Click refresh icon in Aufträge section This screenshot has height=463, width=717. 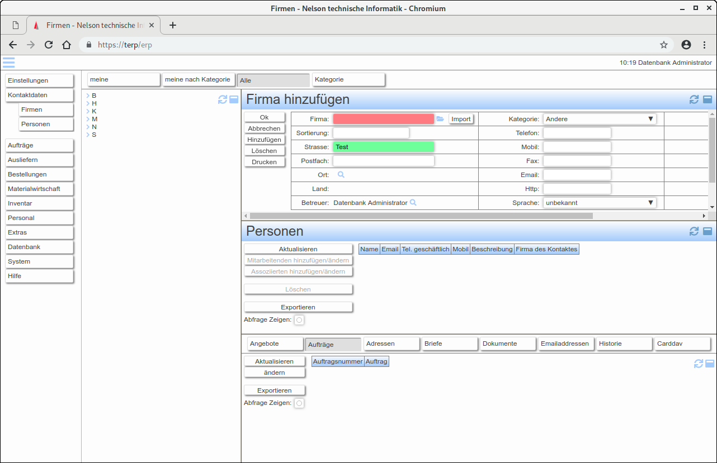tap(699, 364)
